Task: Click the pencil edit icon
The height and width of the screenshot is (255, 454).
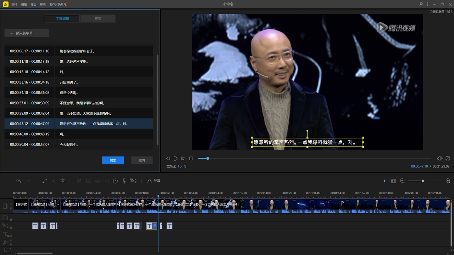Action: click(x=44, y=181)
